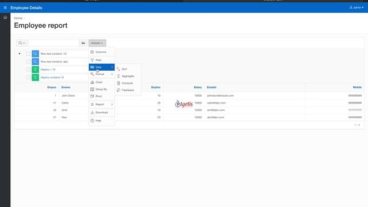The height and width of the screenshot is (207, 368).
Task: Select Report entry in Actions menu
Action: (x=102, y=104)
